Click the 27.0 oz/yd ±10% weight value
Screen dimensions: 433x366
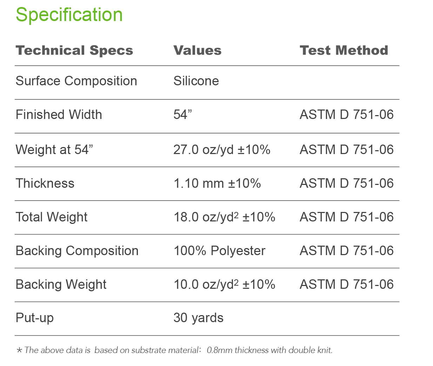(x=222, y=150)
